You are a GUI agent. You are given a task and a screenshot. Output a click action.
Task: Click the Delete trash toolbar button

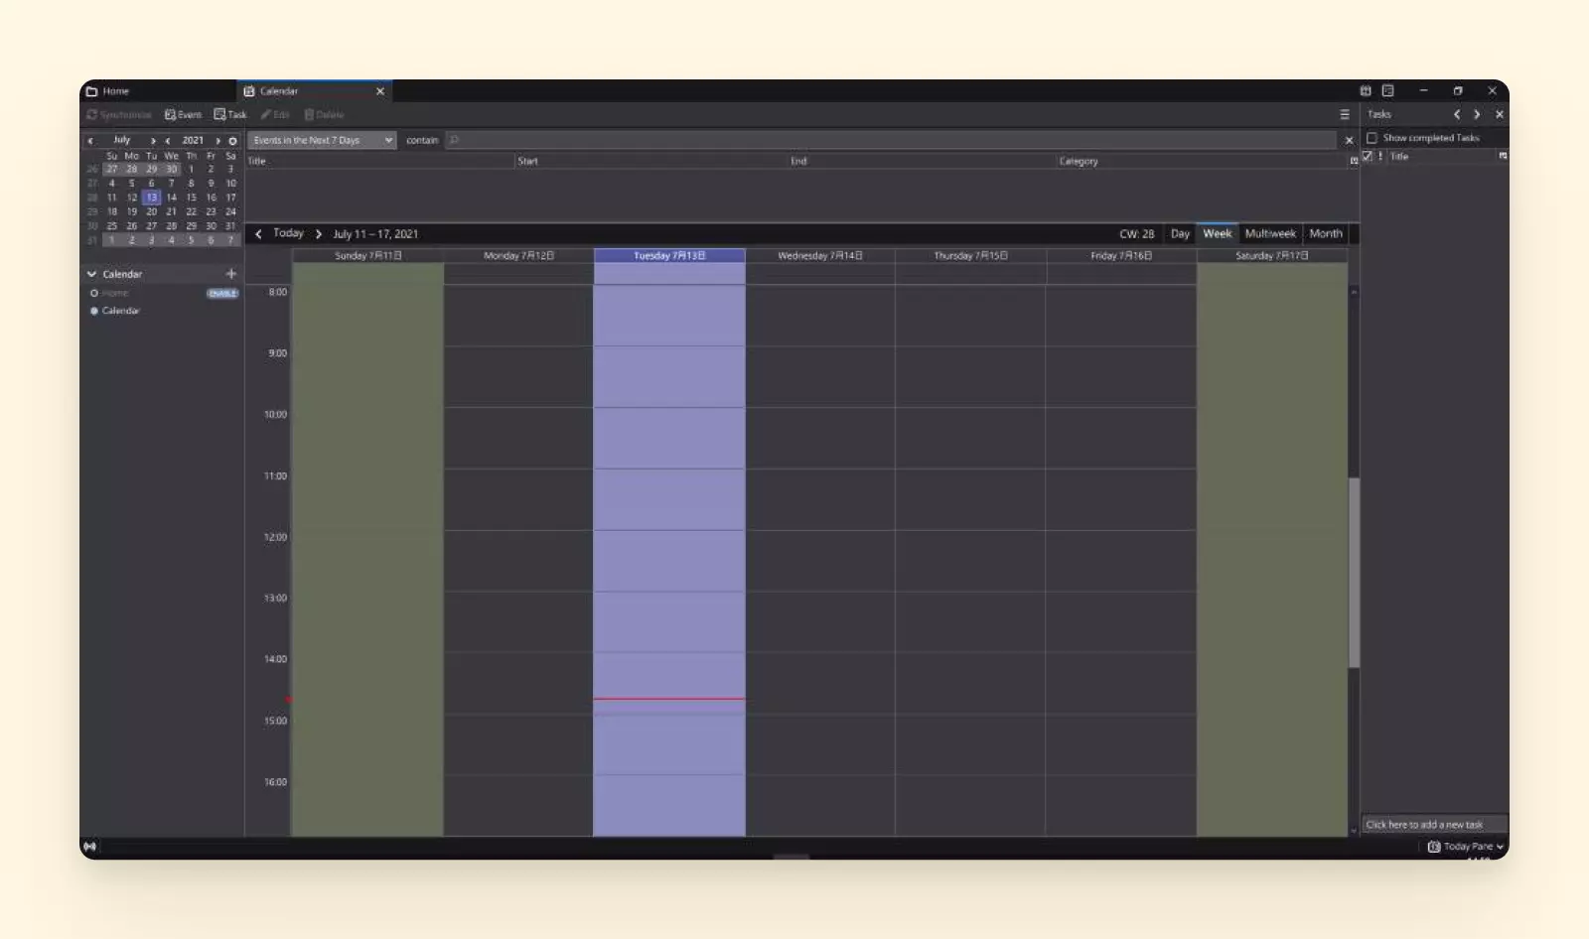click(324, 115)
